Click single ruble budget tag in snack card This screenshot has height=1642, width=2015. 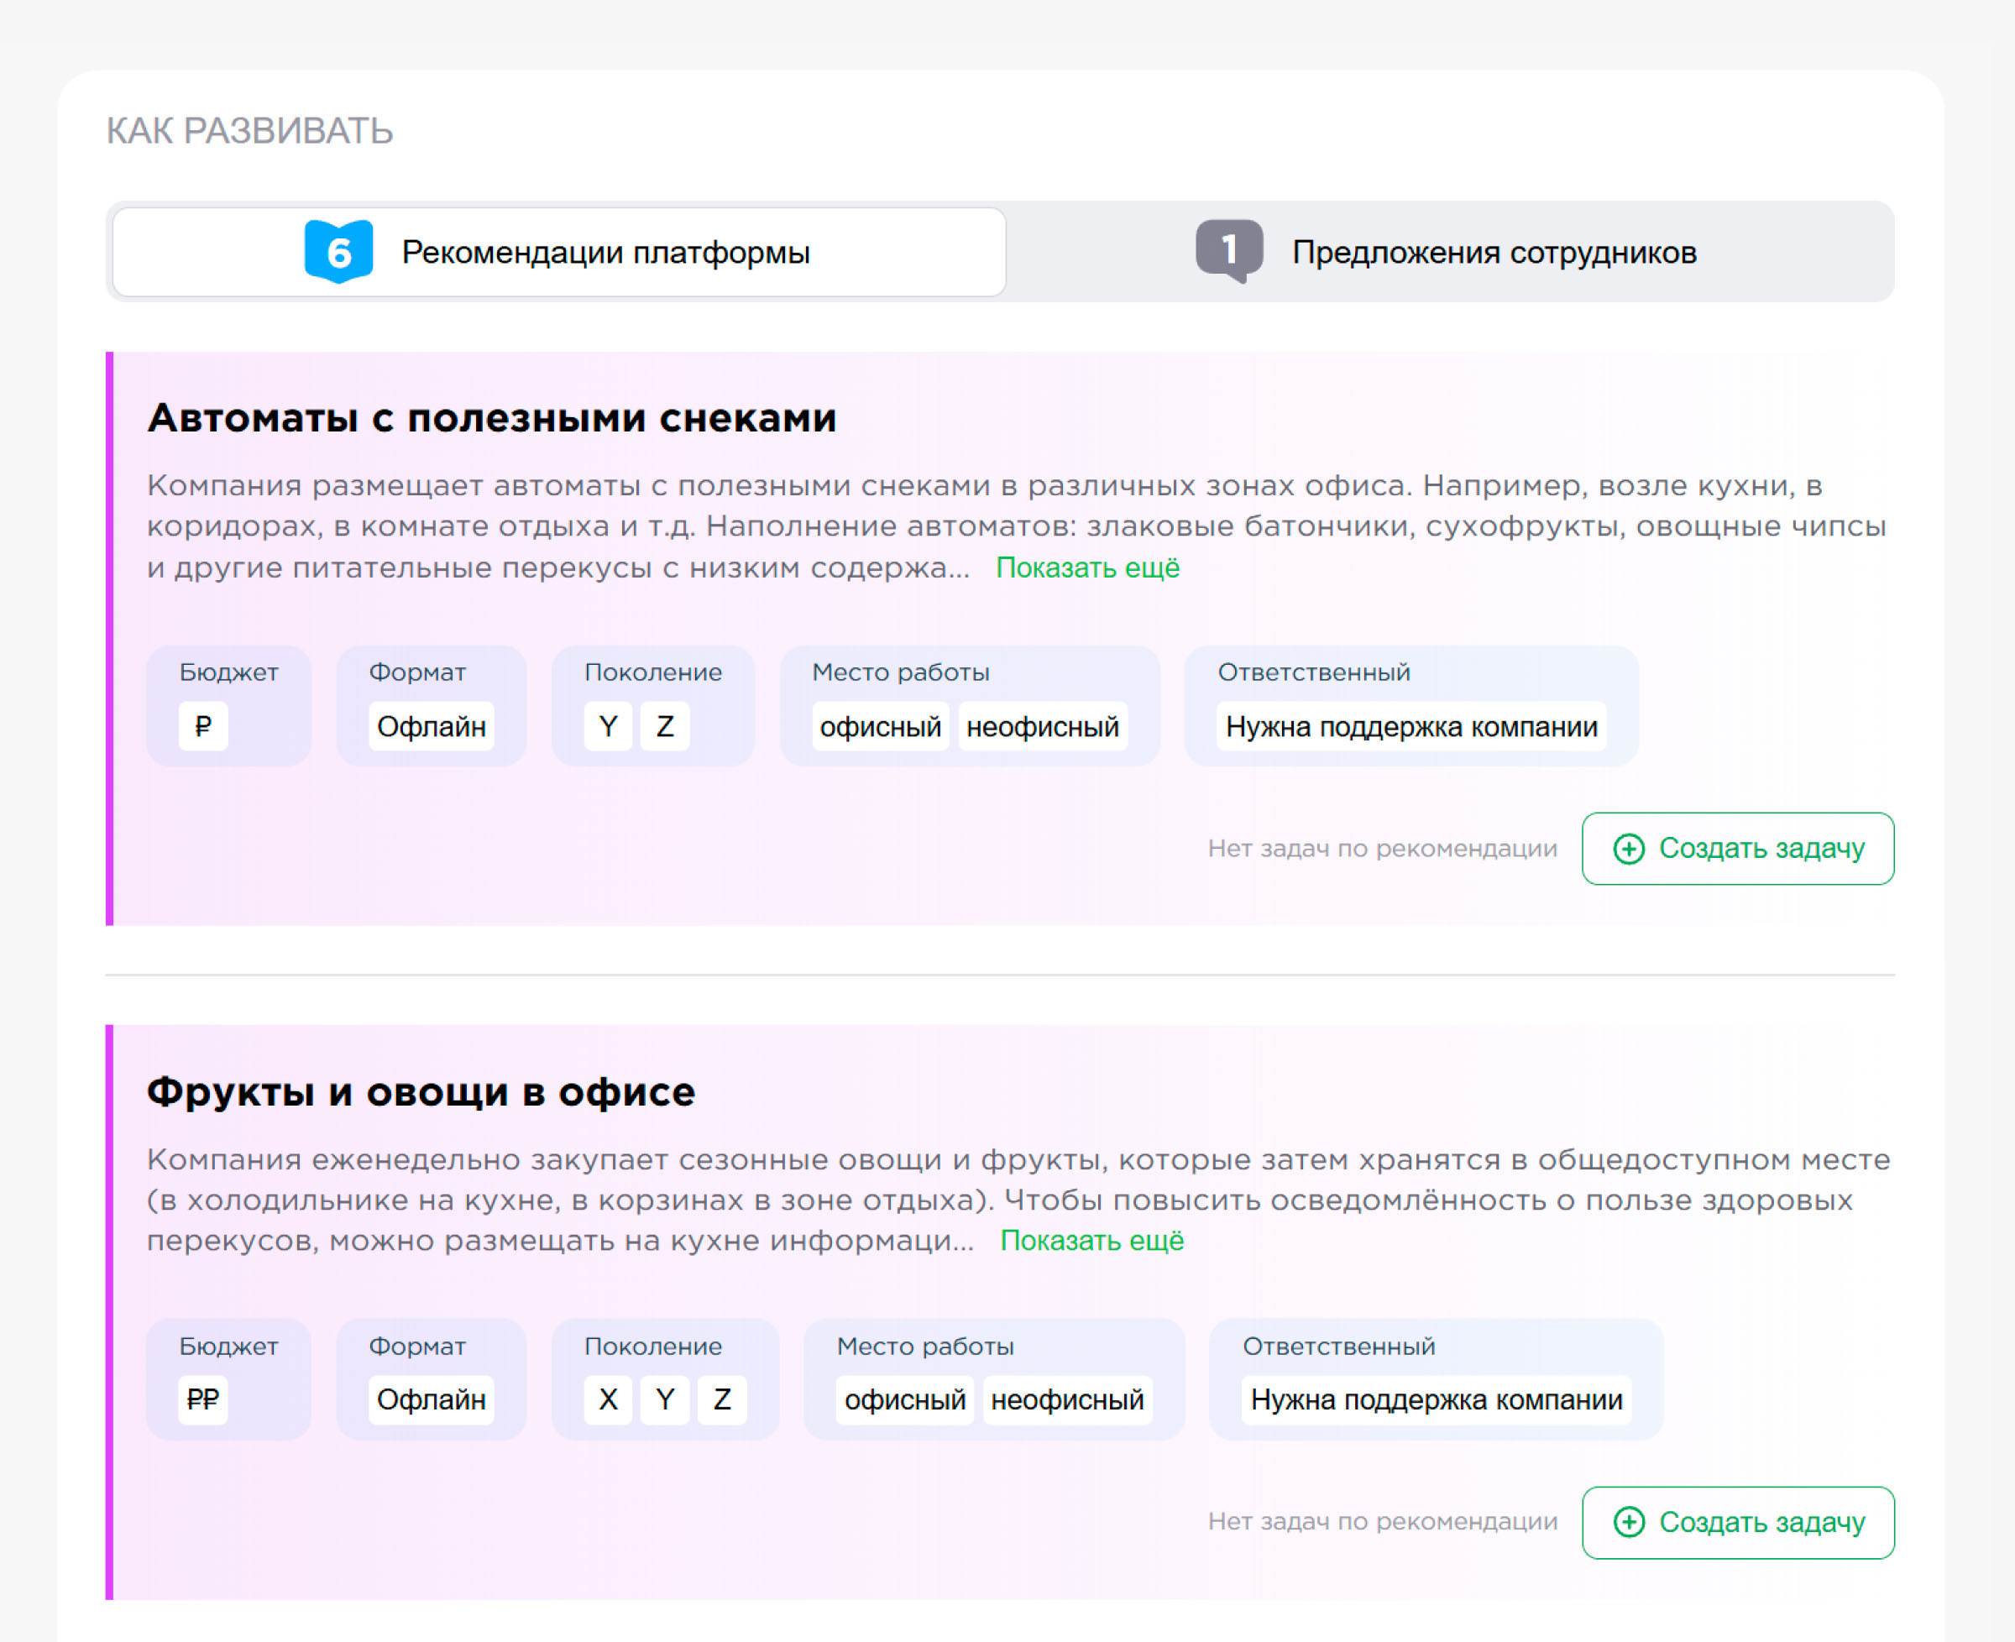pyautogui.click(x=203, y=726)
